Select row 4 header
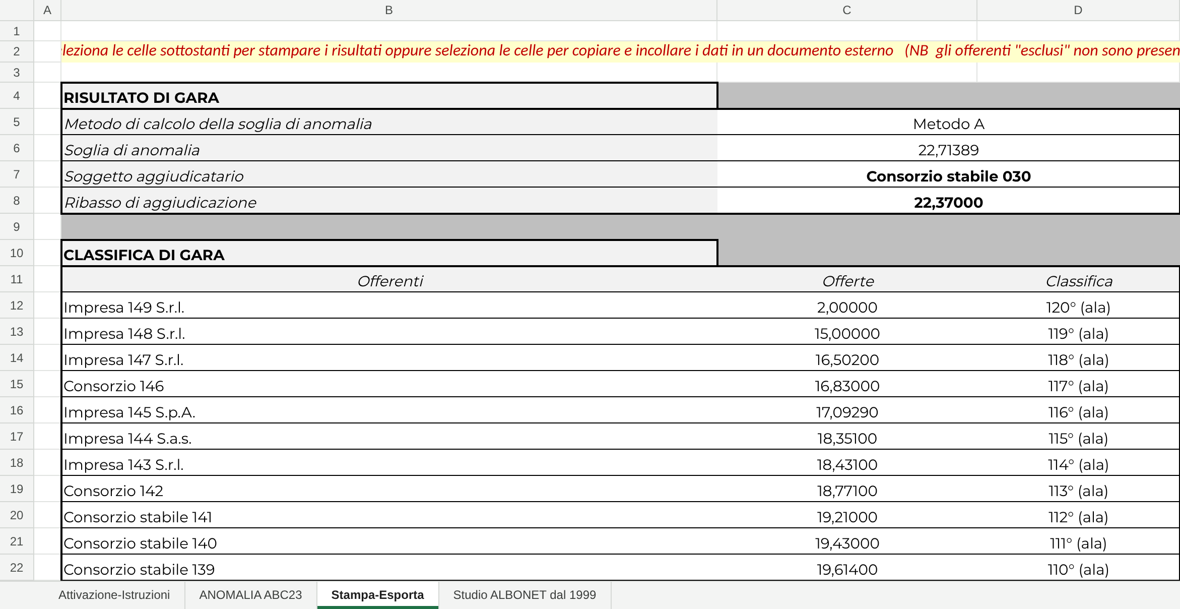This screenshot has height=609, width=1180. 17,96
